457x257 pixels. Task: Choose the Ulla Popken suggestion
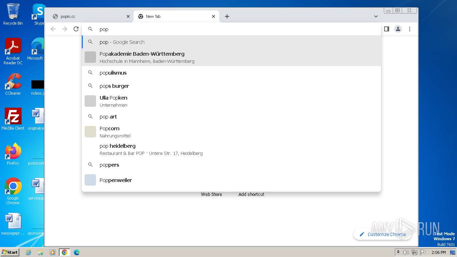[x=231, y=101]
